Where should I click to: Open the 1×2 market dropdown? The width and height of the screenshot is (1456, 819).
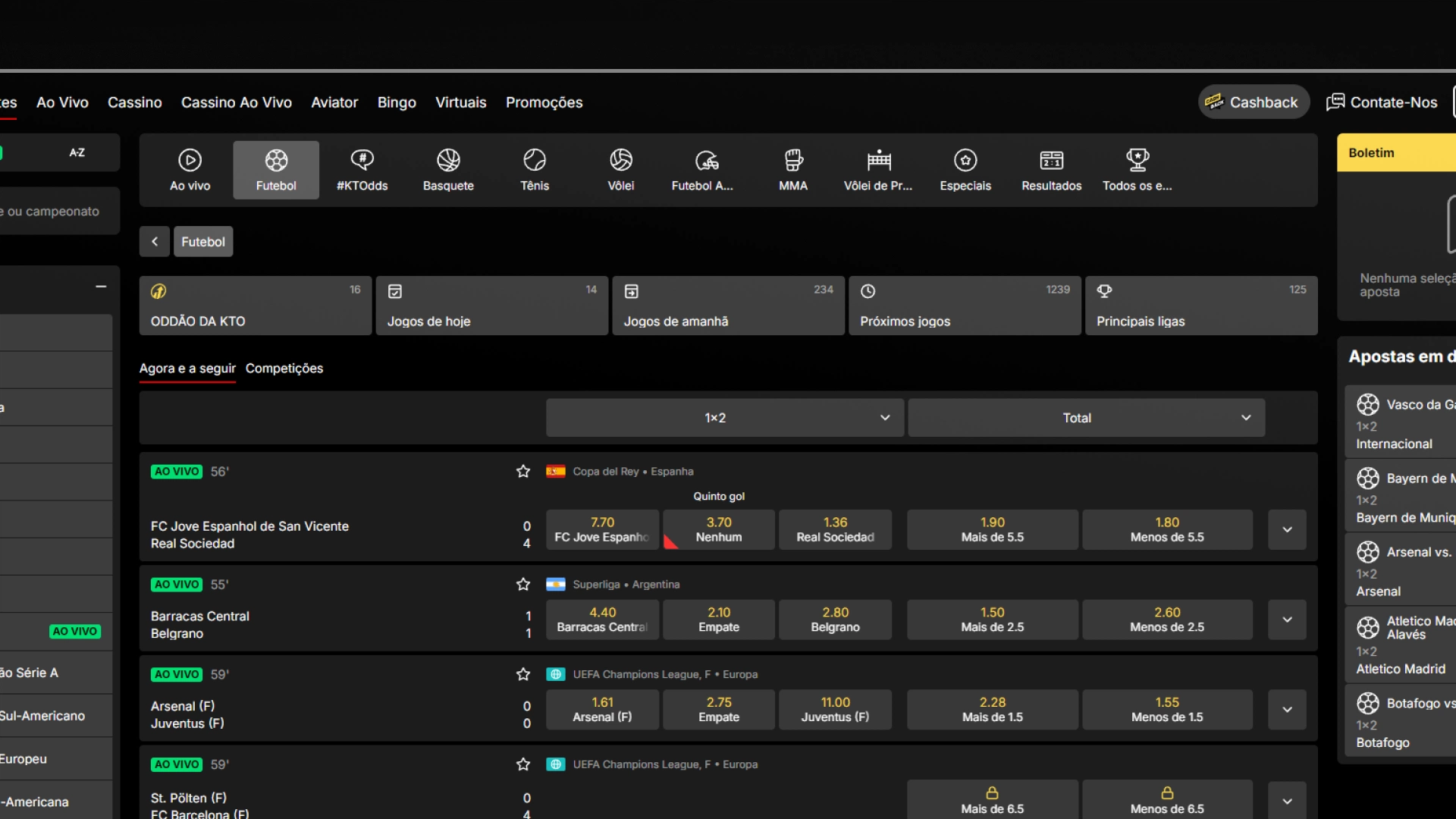pos(725,418)
